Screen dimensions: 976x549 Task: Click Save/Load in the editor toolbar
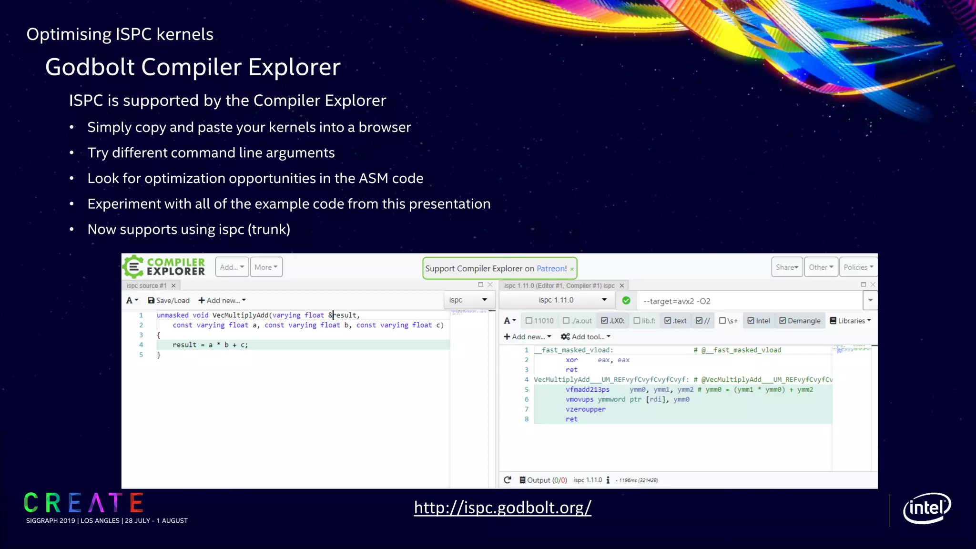point(169,300)
